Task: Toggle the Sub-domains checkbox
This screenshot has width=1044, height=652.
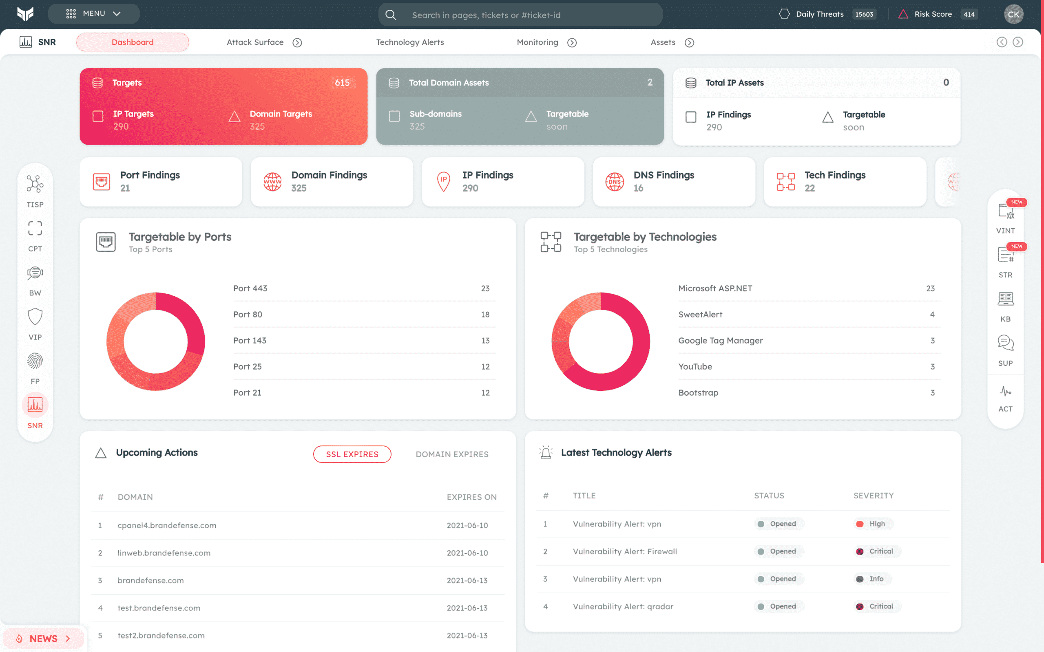Action: (x=394, y=116)
